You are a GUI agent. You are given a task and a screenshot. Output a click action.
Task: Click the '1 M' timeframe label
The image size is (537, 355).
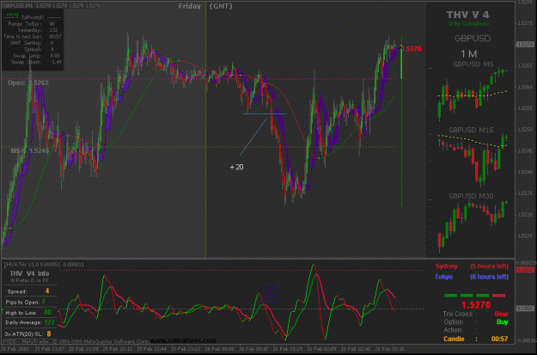click(x=469, y=54)
